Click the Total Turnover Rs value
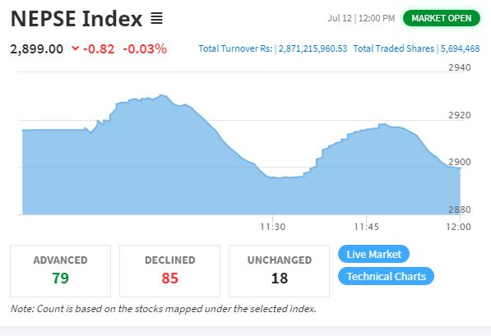 pyautogui.click(x=313, y=48)
